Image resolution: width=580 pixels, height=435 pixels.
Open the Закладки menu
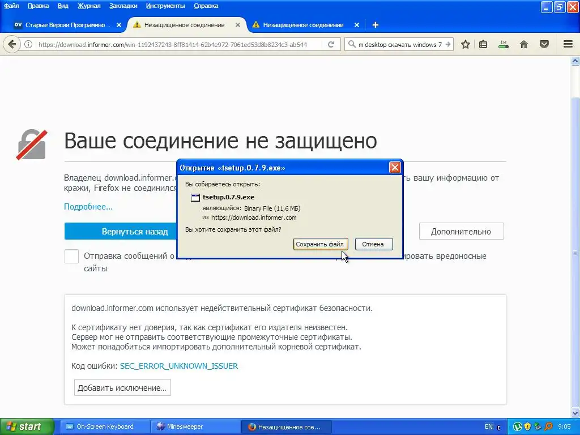click(123, 6)
